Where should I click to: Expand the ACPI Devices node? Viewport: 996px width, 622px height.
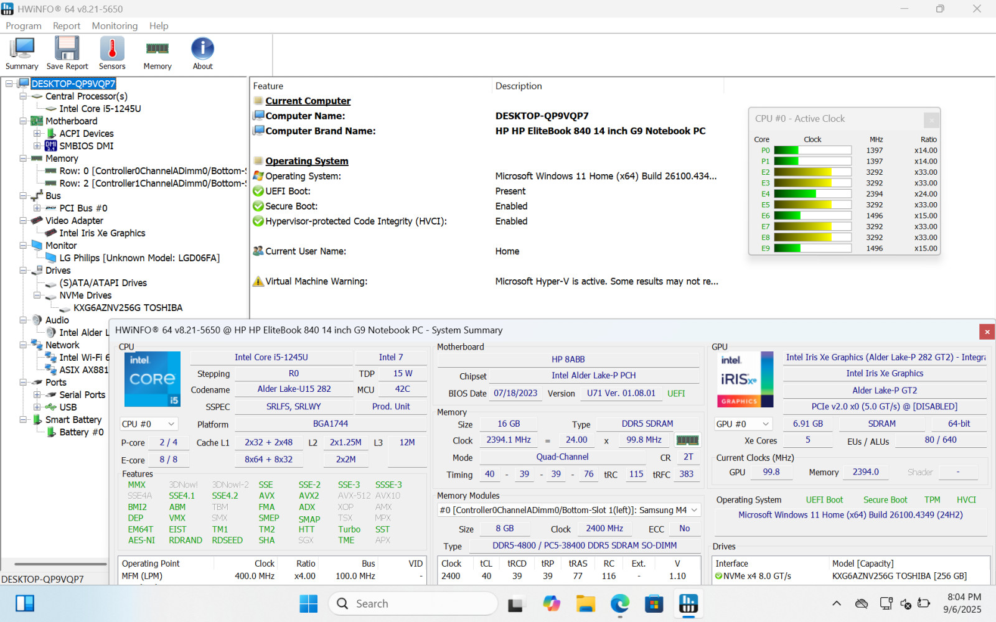(x=37, y=134)
